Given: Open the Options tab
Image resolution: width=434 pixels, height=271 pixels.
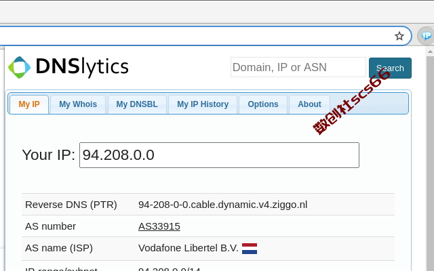Looking at the screenshot, I should (263, 104).
